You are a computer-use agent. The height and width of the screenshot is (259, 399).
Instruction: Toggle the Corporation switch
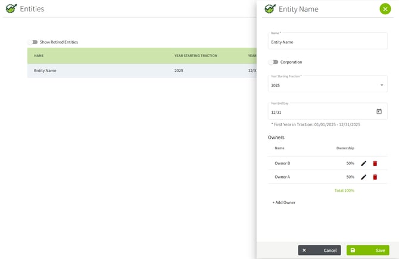point(273,62)
